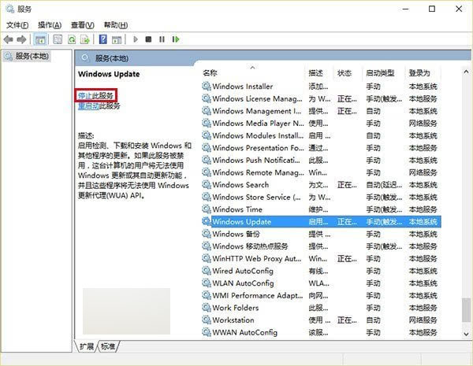Select the Windows Search service row
This screenshot has width=473, height=366.
pyautogui.click(x=240, y=185)
